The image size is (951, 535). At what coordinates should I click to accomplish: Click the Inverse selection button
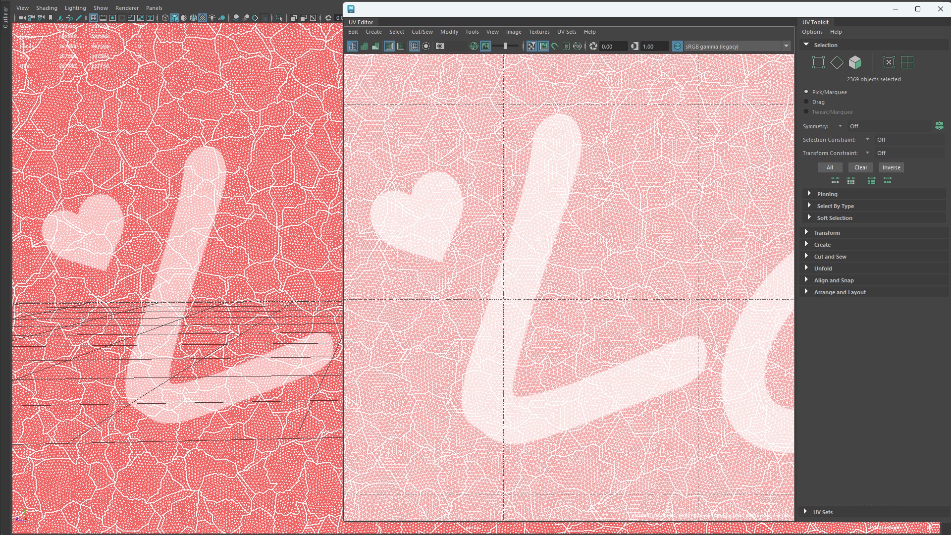891,167
